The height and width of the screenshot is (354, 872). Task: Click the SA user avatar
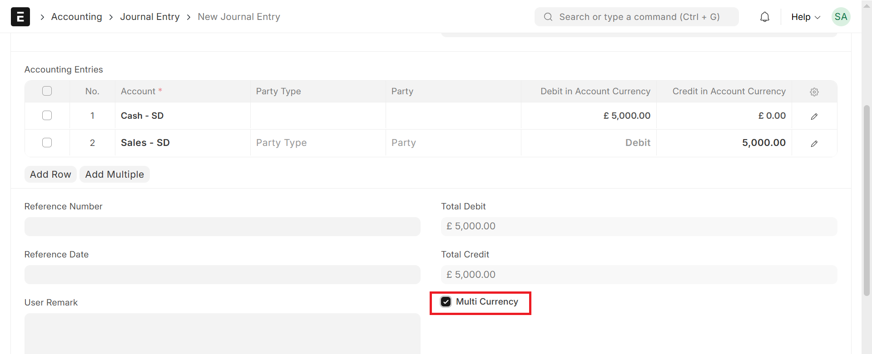[x=841, y=17]
